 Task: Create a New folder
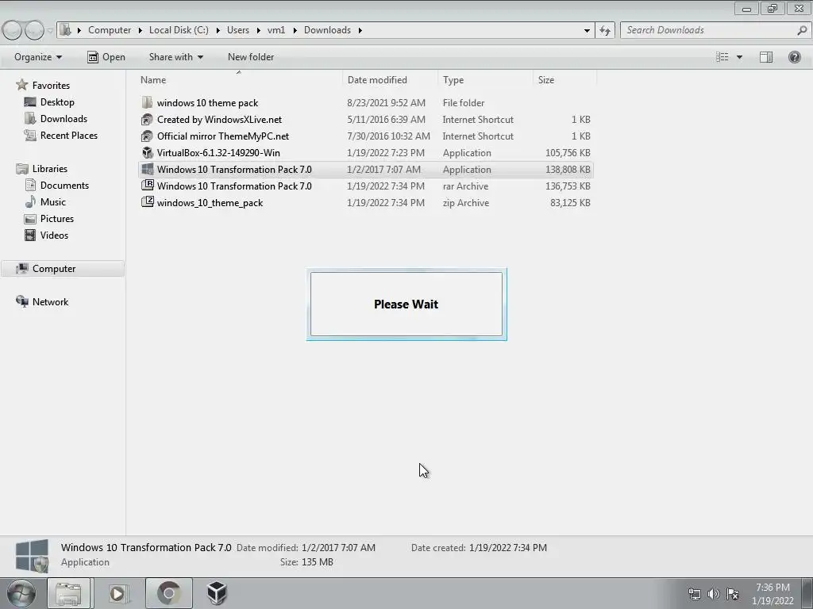point(250,57)
